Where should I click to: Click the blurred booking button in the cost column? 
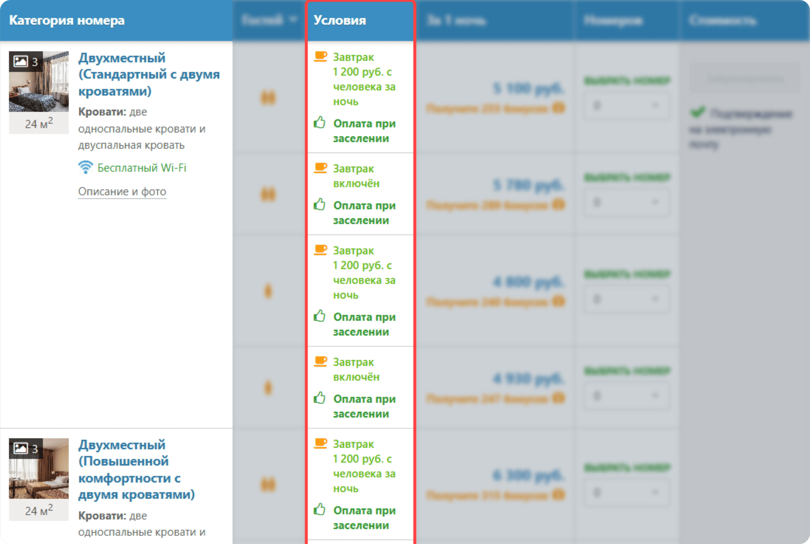tap(744, 78)
